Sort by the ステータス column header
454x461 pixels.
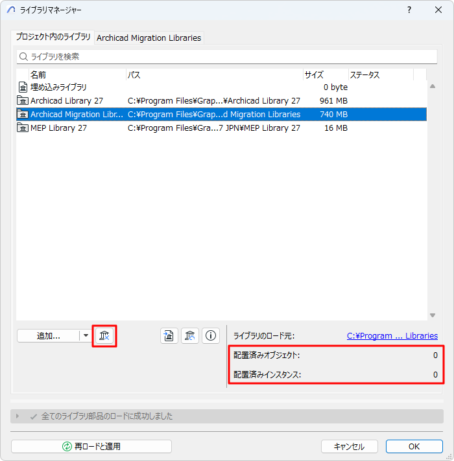(381, 74)
